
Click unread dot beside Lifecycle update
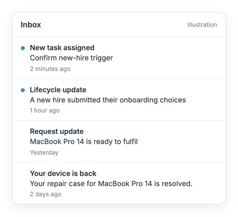coord(23,90)
